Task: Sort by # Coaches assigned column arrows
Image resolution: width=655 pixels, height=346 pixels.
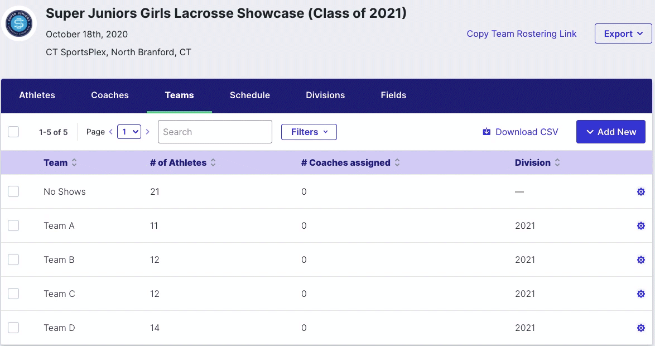Action: coord(397,162)
